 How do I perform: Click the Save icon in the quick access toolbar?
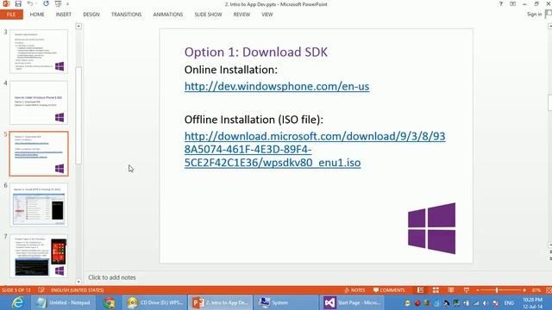click(18, 3)
